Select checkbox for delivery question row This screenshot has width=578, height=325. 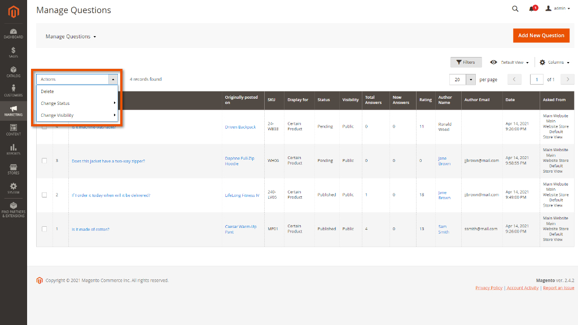click(x=44, y=195)
